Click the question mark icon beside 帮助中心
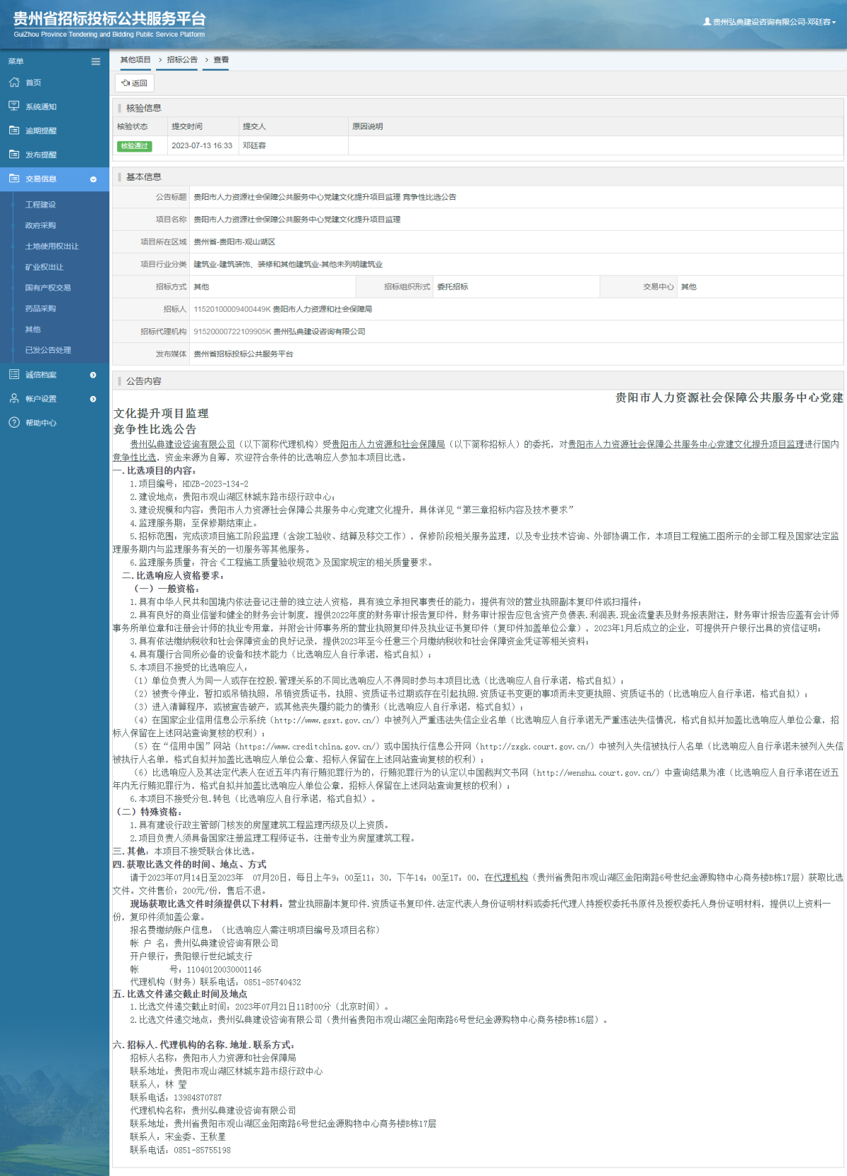This screenshot has height=1176, width=847. (14, 423)
